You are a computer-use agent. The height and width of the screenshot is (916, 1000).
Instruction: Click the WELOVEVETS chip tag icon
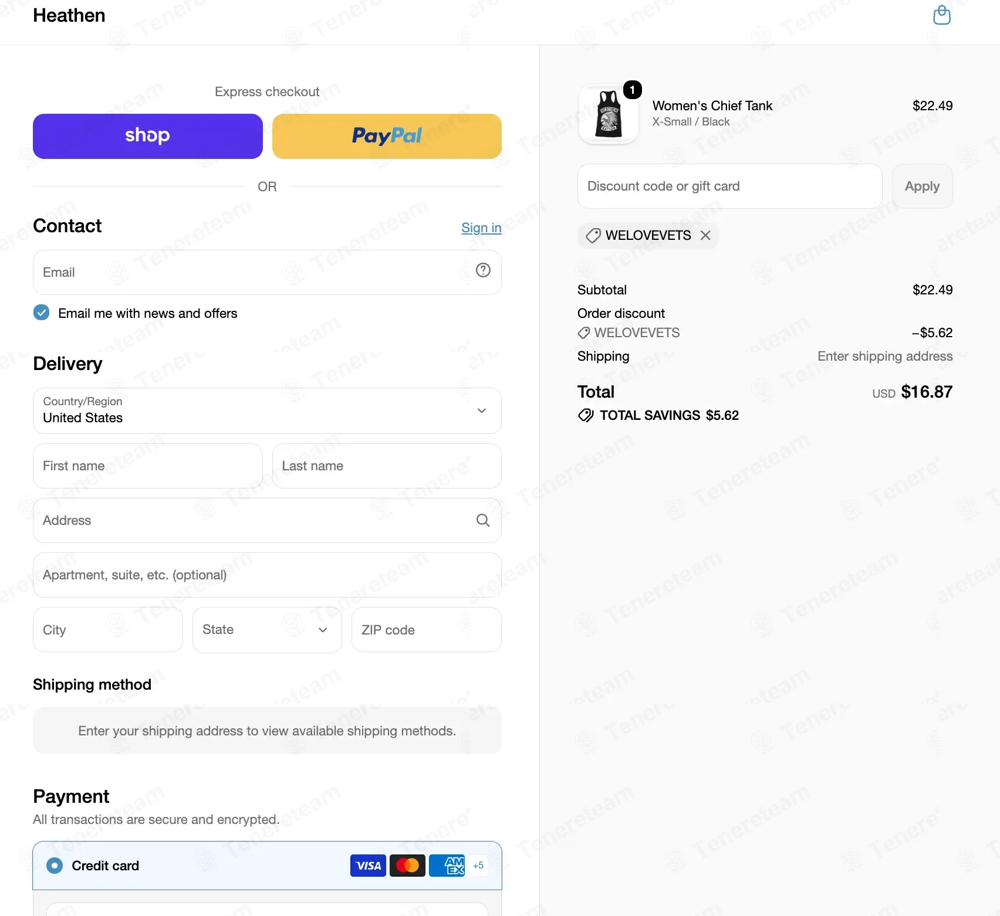click(593, 236)
